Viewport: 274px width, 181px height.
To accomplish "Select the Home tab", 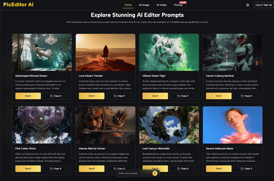I will point(128,5).
